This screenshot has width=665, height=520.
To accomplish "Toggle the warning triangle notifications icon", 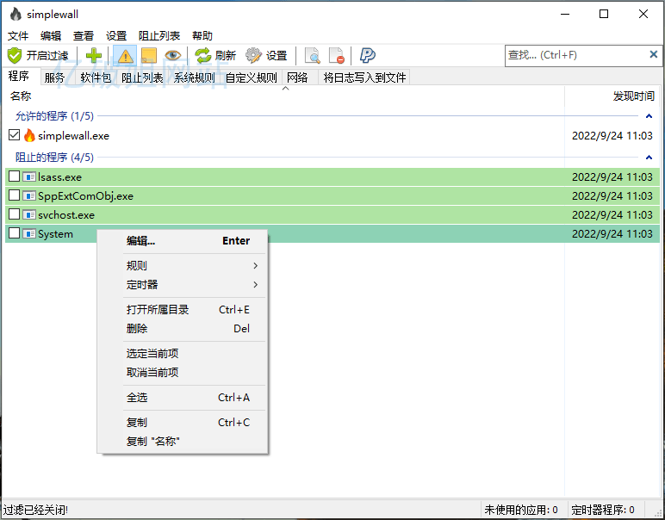I will [125, 55].
